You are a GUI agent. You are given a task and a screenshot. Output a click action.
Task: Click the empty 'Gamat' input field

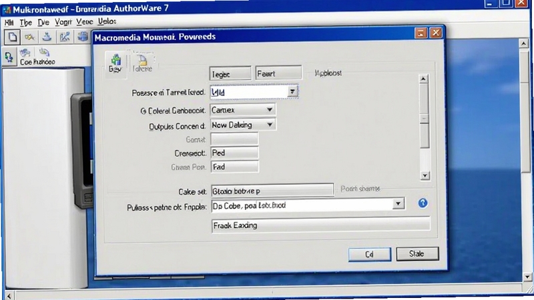click(234, 139)
